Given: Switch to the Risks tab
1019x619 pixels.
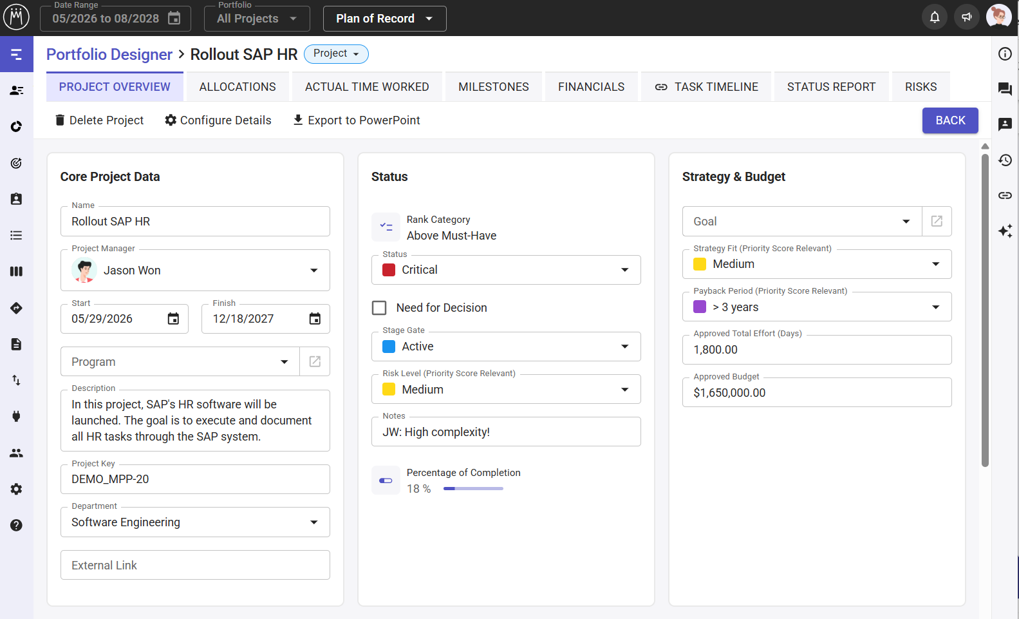Looking at the screenshot, I should point(921,87).
